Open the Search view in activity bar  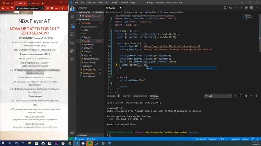[72, 17]
